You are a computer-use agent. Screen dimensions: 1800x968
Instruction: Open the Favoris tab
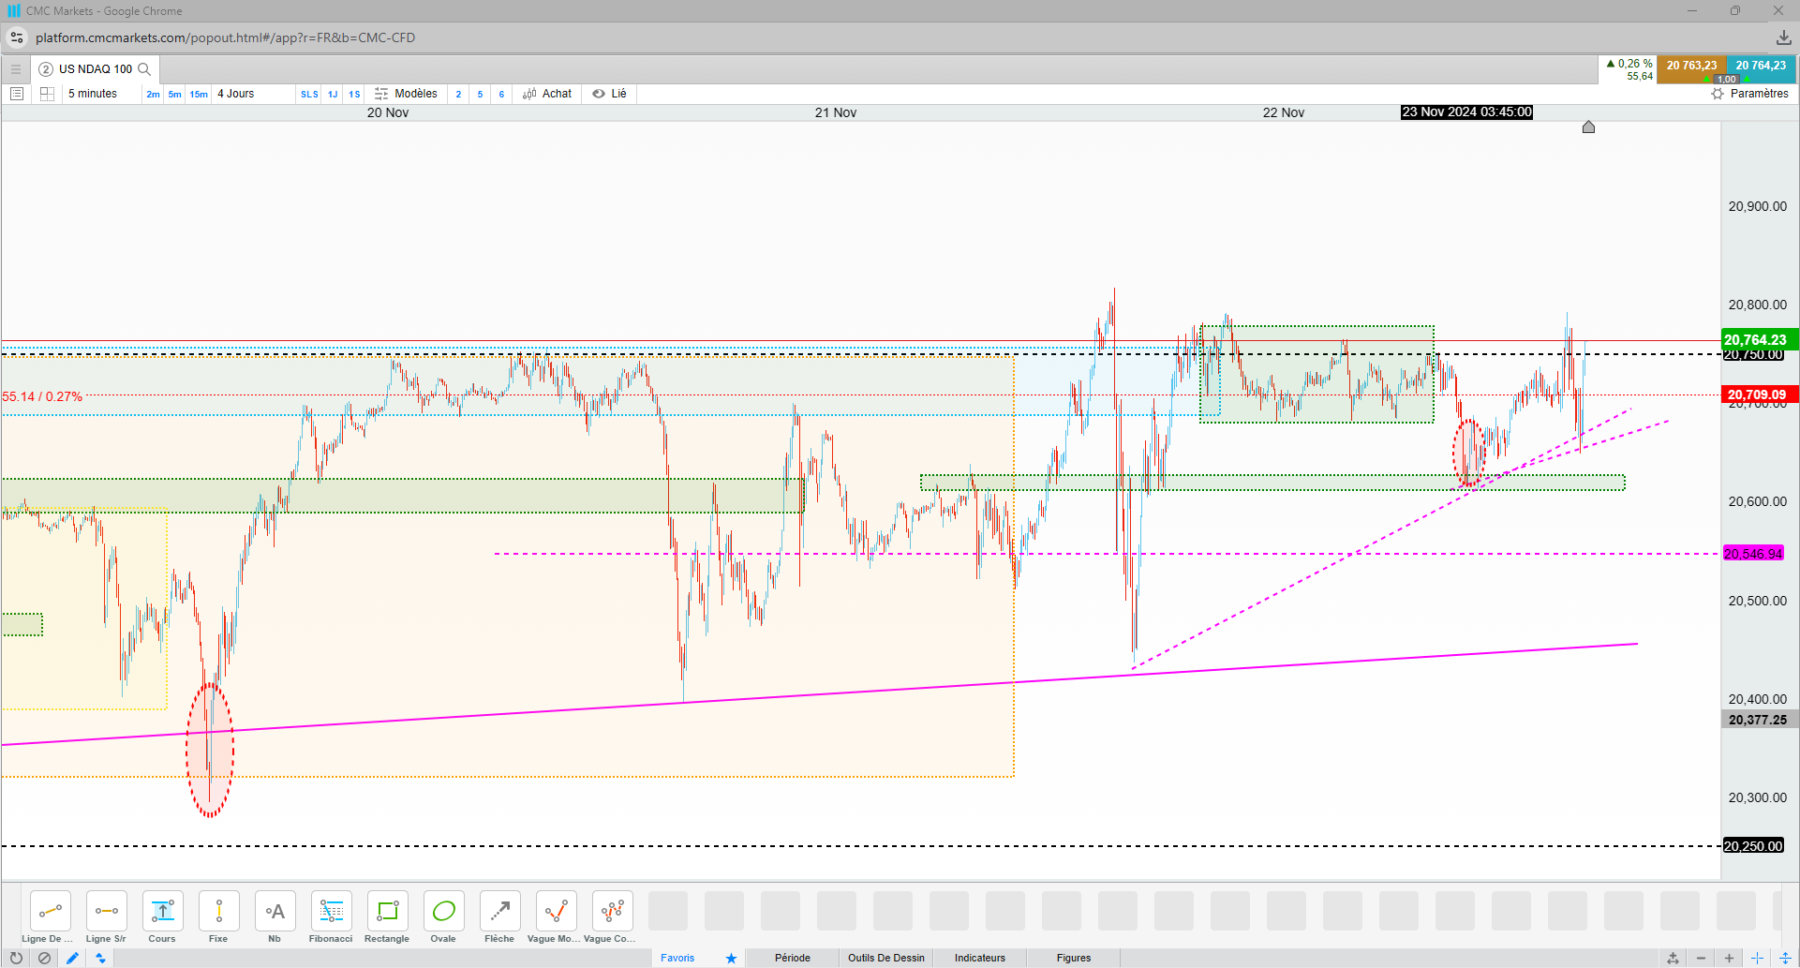677,958
